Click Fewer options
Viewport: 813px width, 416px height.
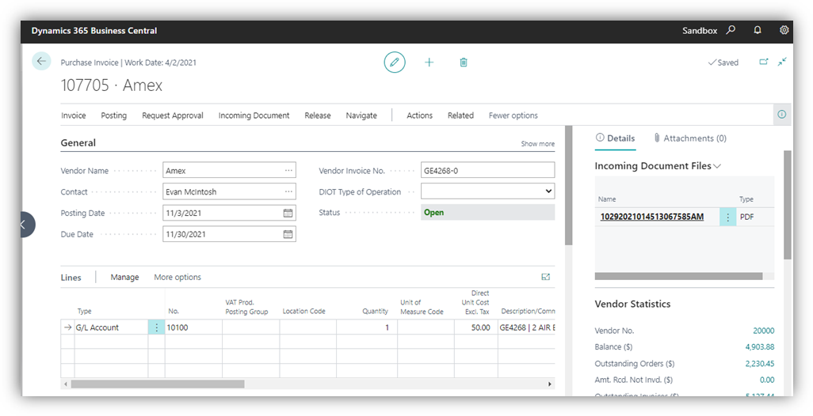(x=513, y=115)
